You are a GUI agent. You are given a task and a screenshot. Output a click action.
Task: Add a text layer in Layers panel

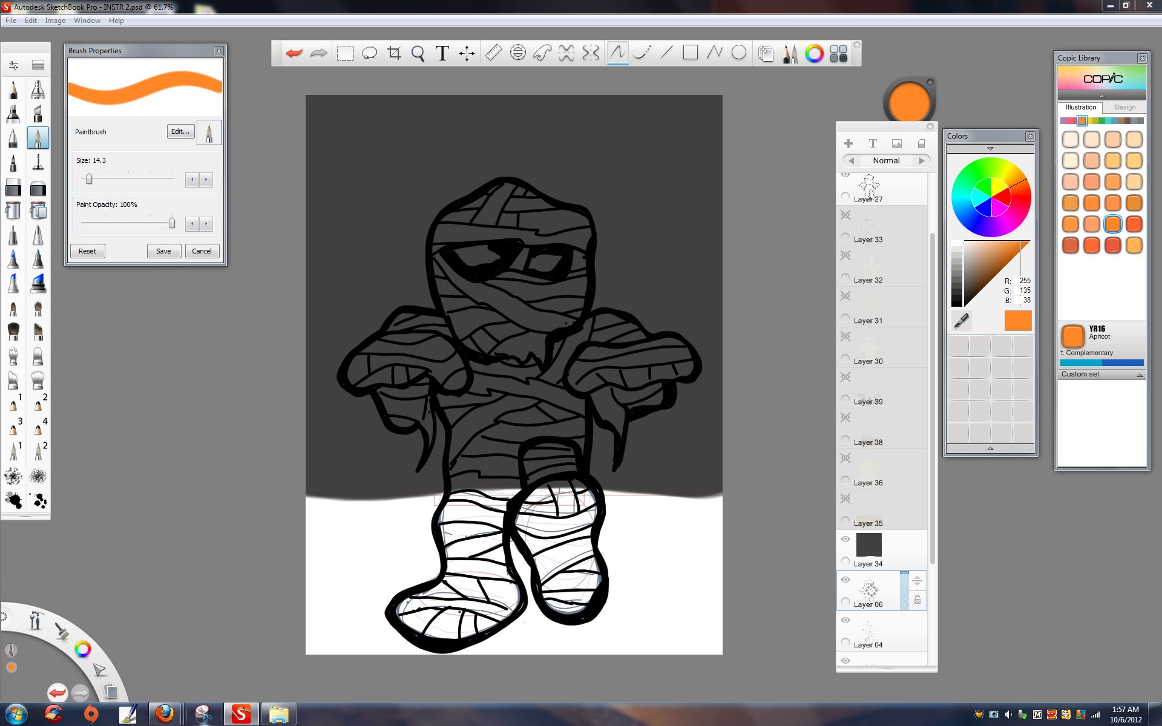873,143
